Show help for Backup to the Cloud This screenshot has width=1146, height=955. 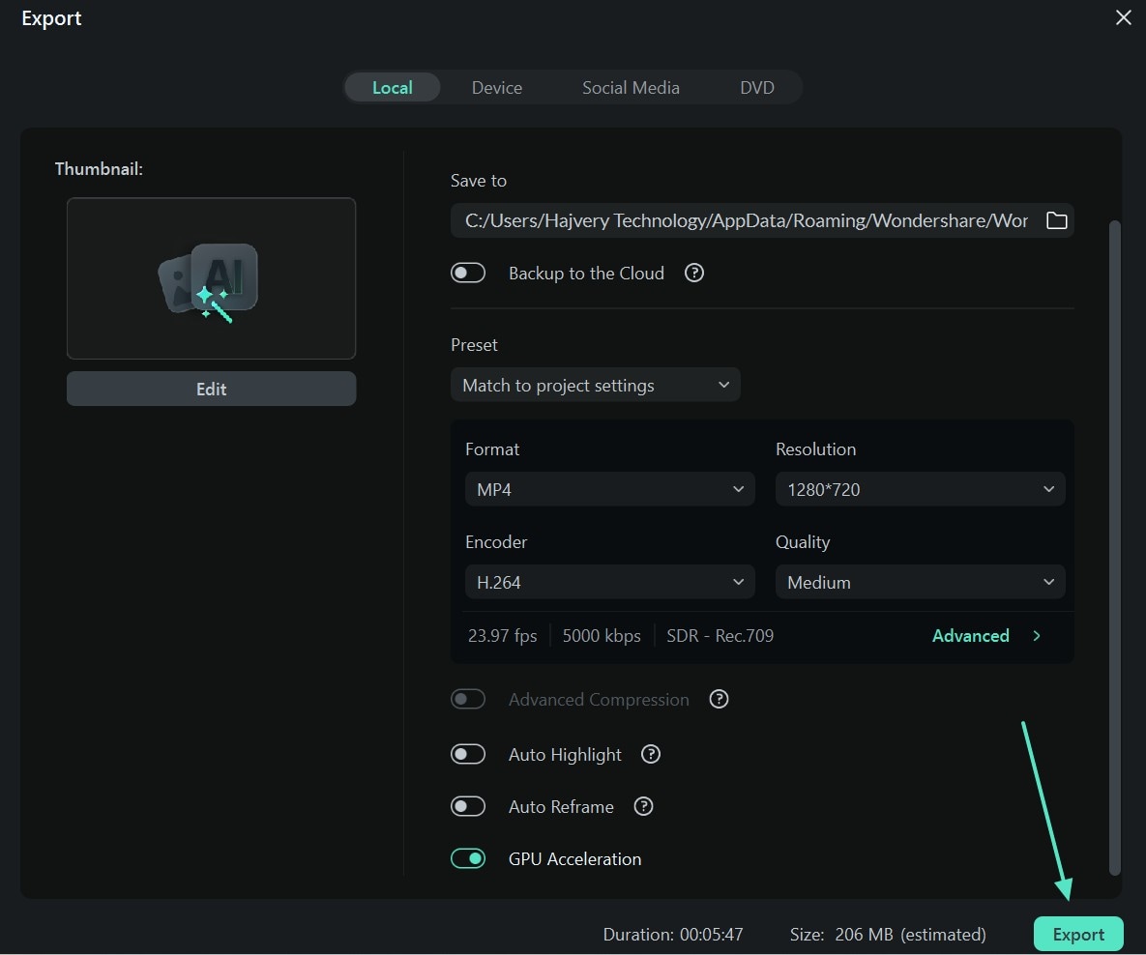(x=693, y=274)
